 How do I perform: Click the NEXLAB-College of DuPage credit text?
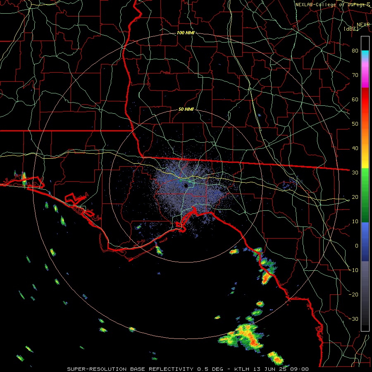(x=332, y=5)
